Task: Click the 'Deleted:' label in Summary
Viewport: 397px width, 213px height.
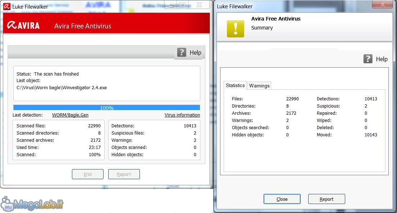Action: [325, 128]
